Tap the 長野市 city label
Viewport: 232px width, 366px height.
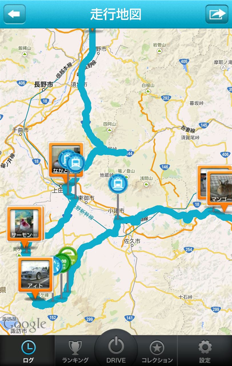[x=43, y=84]
